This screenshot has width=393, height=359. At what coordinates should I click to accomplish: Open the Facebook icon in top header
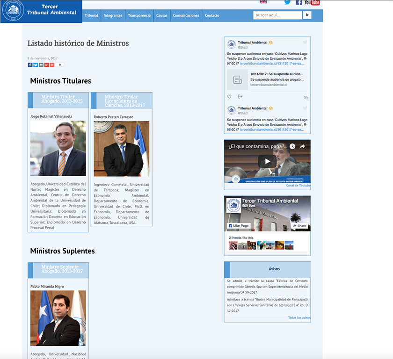click(x=299, y=2)
